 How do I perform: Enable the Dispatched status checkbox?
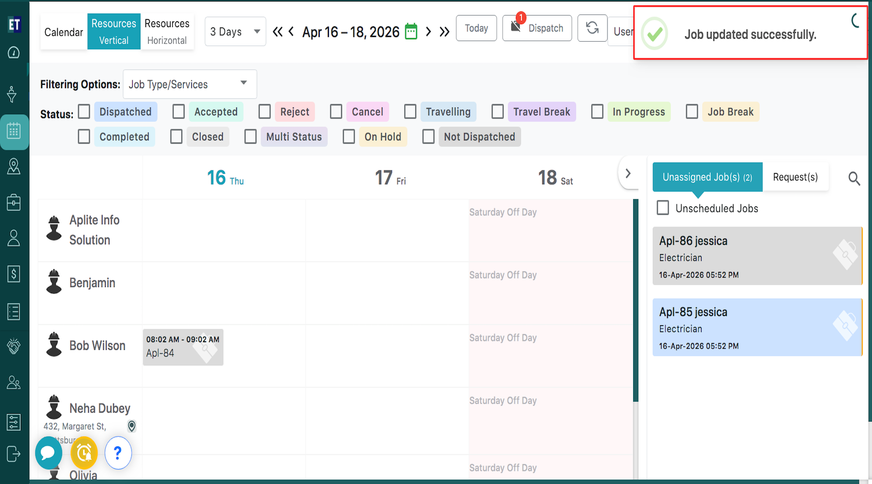[84, 112]
